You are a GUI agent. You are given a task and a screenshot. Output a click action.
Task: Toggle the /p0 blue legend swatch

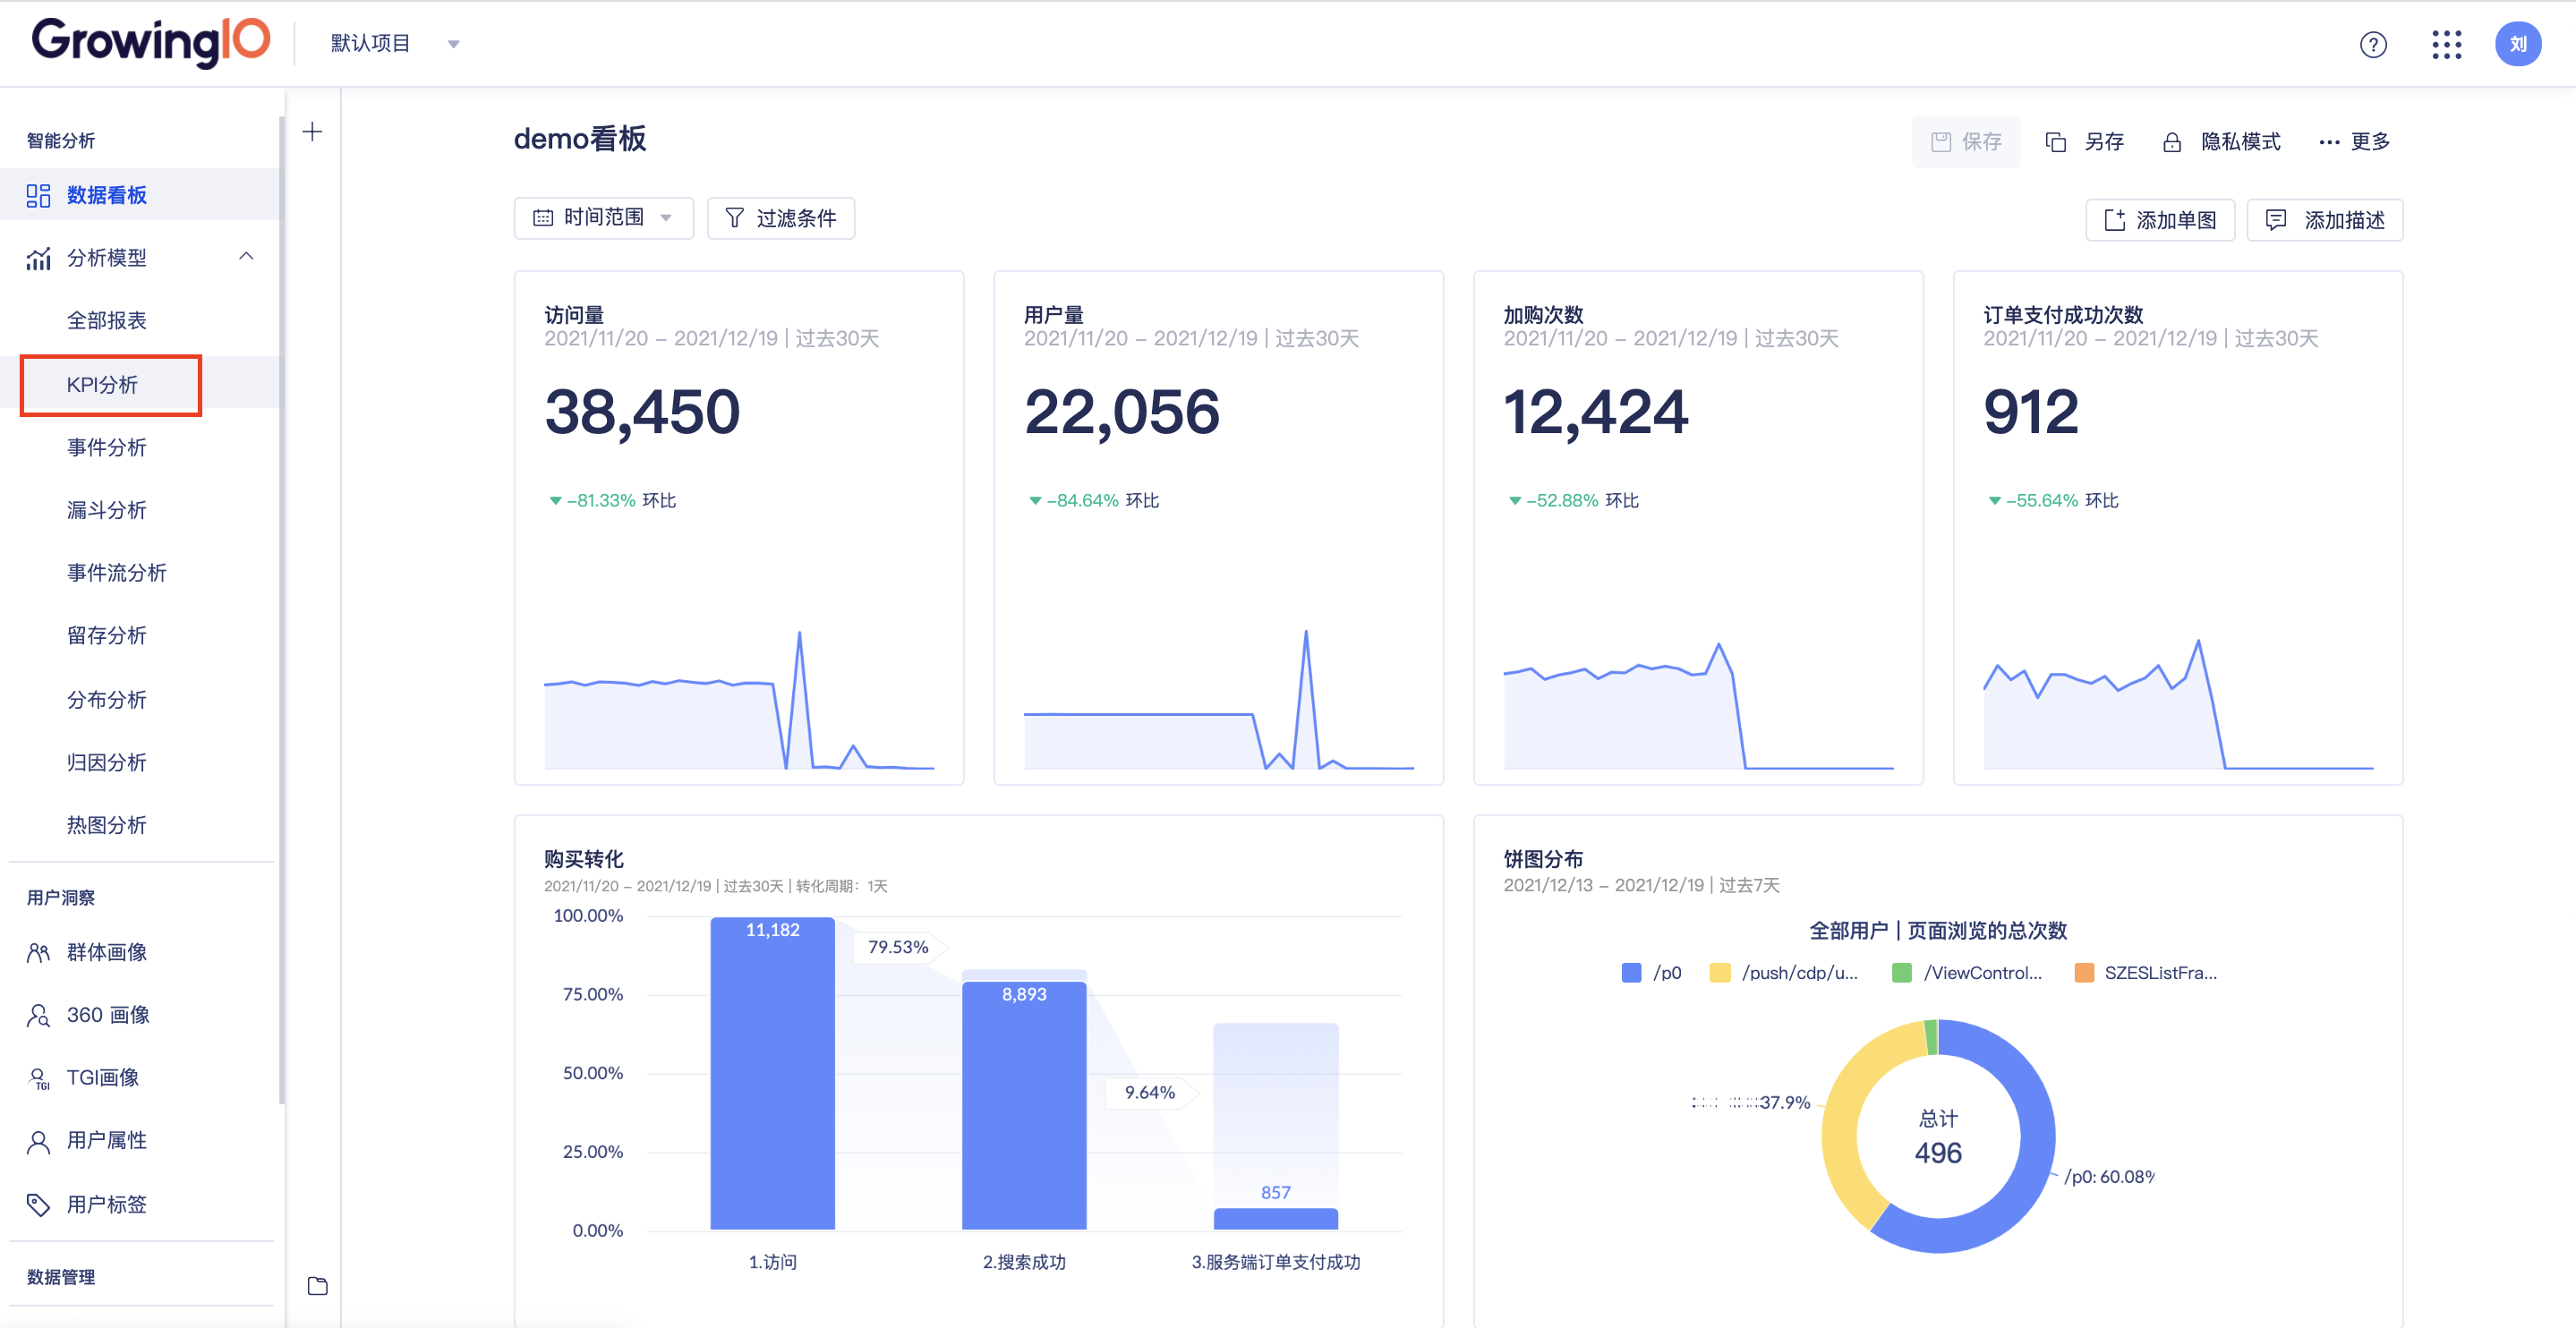[1631, 973]
